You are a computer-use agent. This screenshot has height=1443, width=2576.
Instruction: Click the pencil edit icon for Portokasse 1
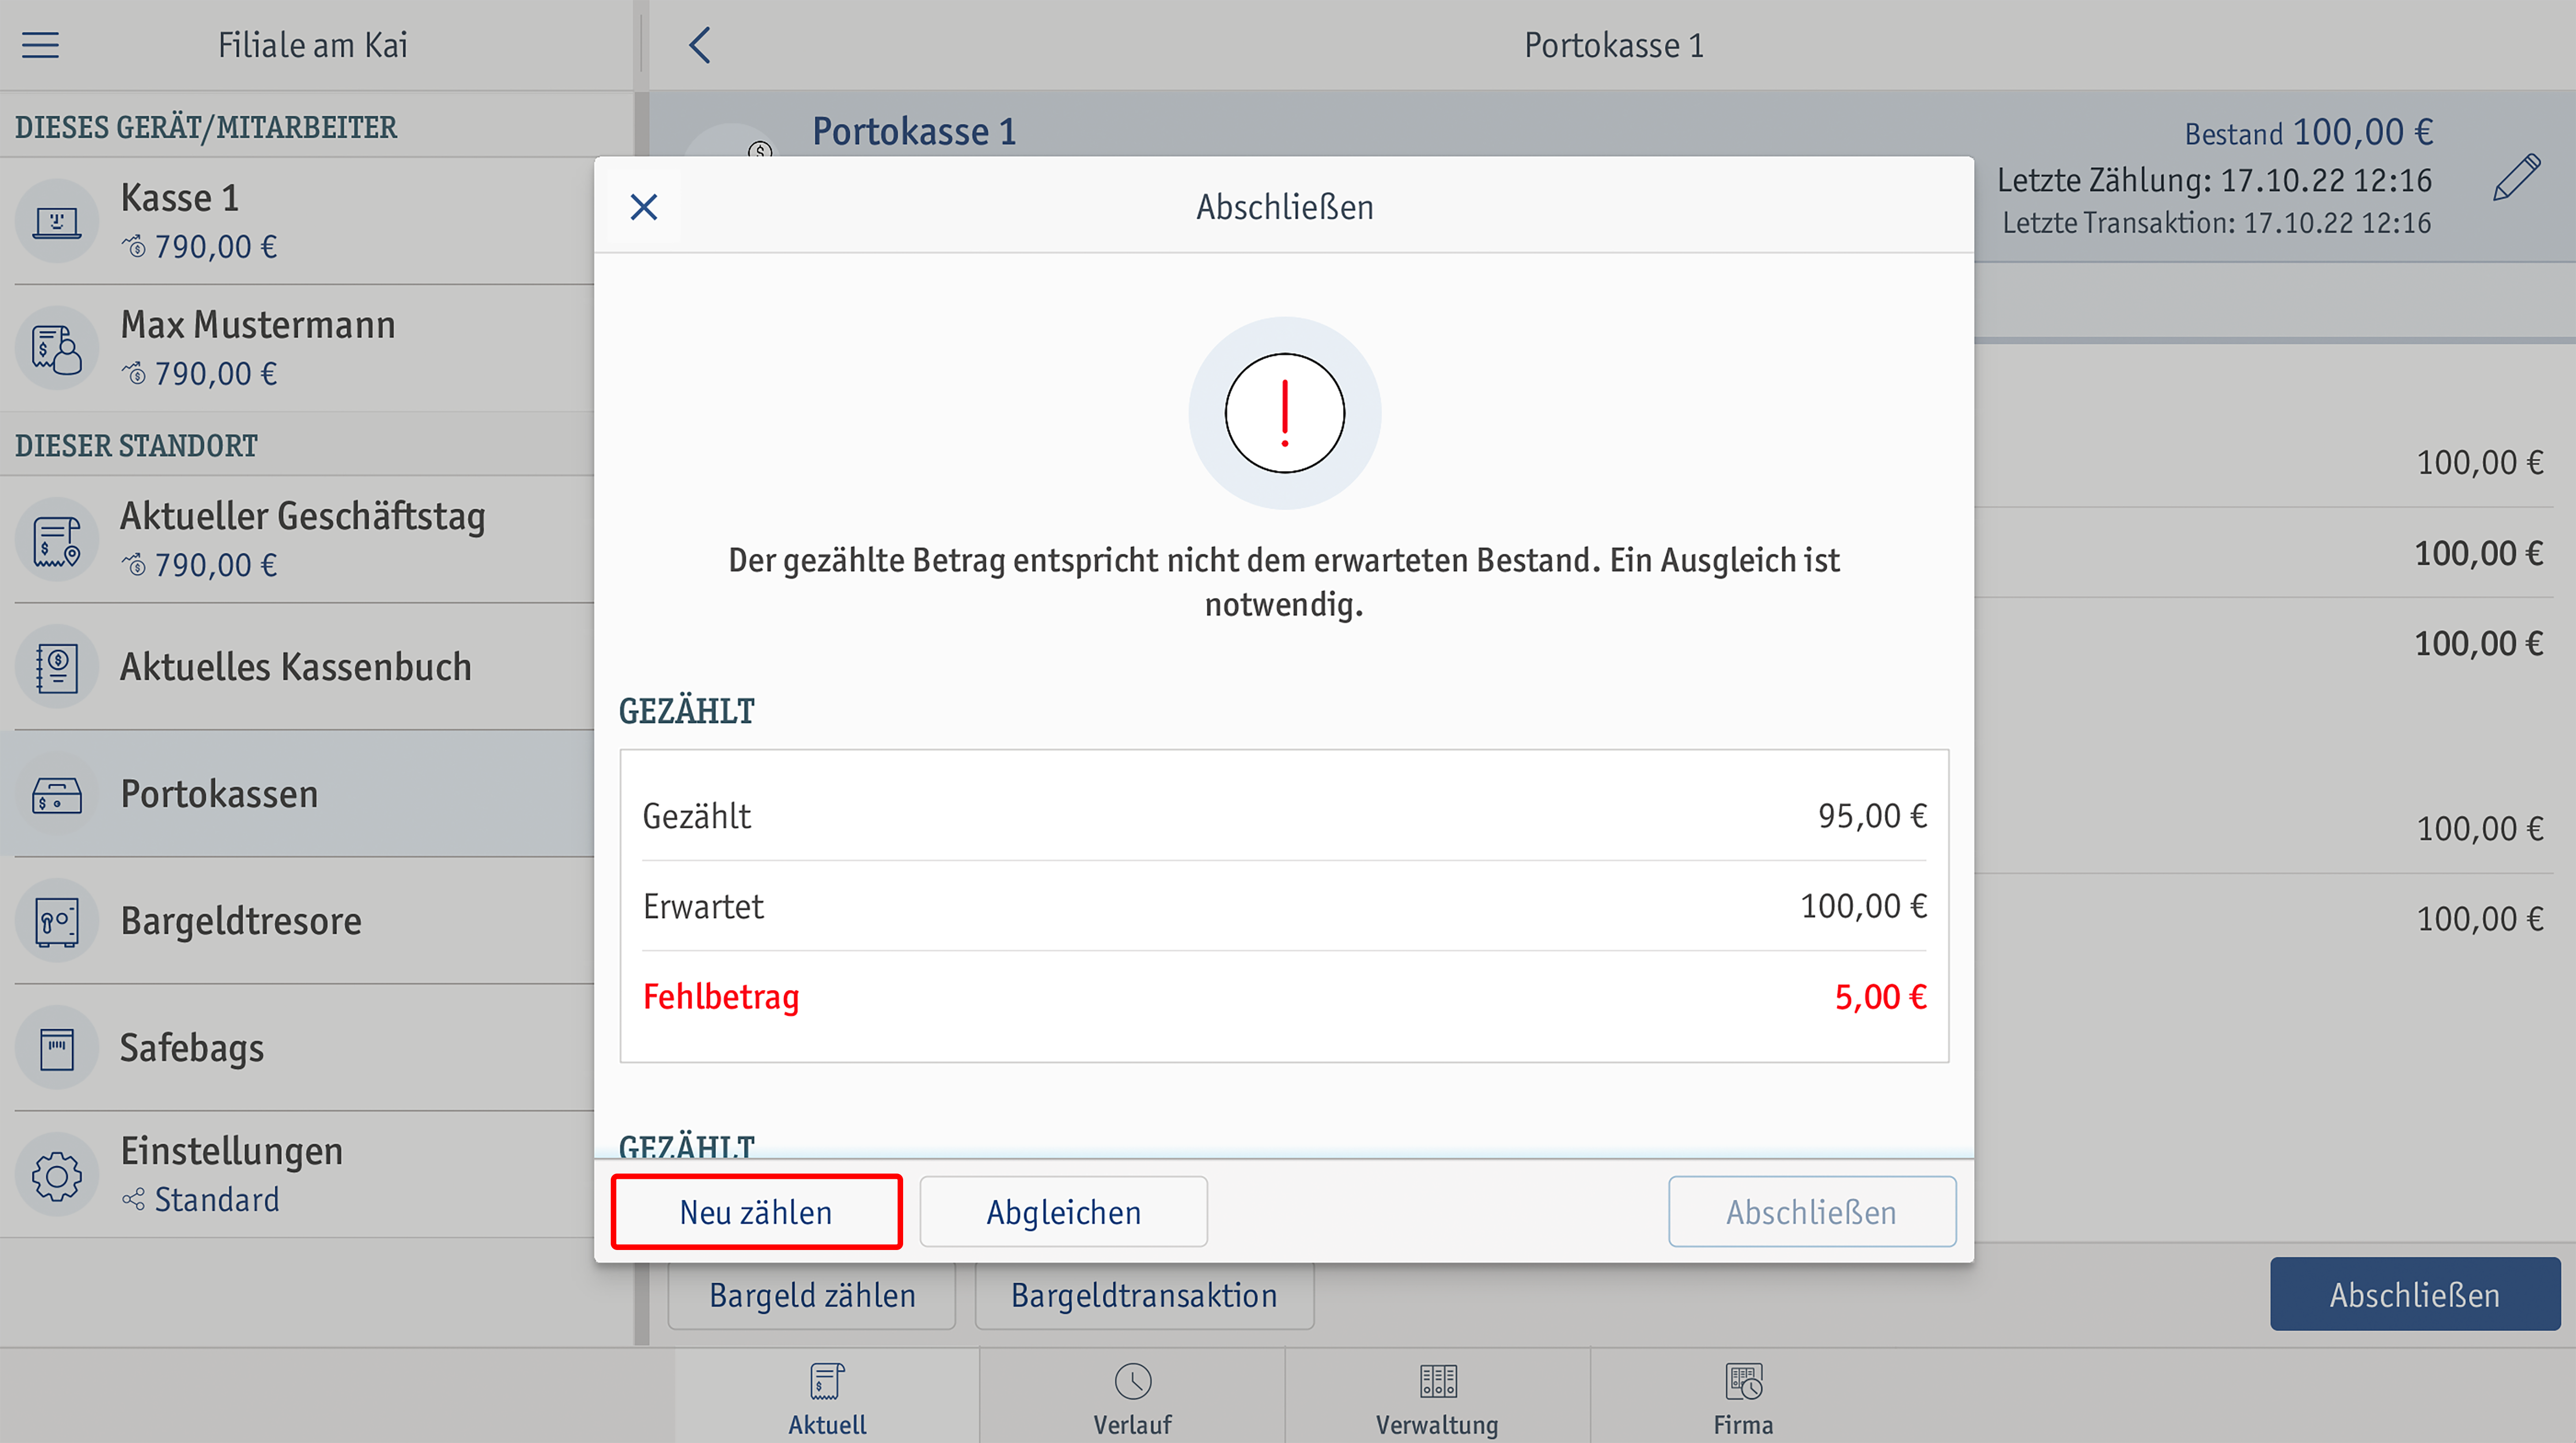(x=2516, y=178)
